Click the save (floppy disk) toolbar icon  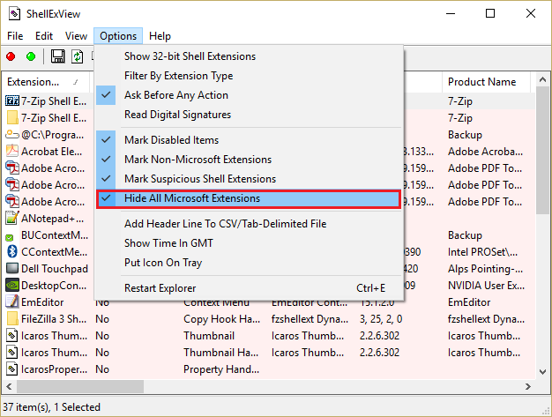[58, 56]
